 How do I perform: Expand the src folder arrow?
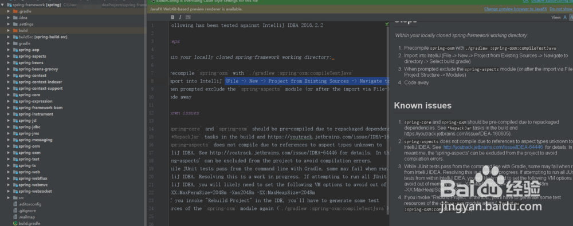[9, 197]
